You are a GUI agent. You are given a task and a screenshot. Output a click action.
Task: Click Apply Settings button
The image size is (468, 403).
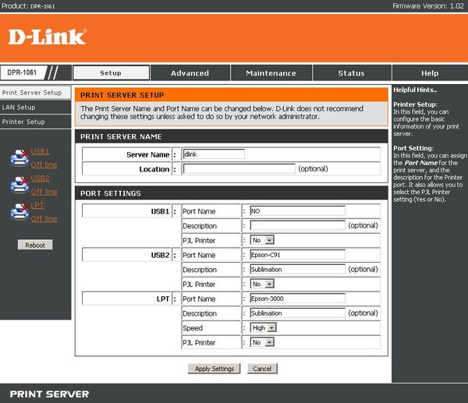tap(214, 369)
